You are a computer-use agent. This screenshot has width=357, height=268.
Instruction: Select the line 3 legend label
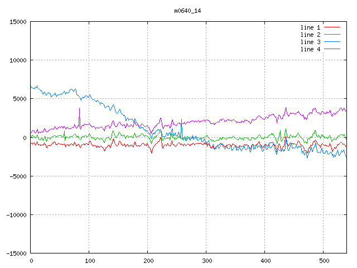pos(310,42)
